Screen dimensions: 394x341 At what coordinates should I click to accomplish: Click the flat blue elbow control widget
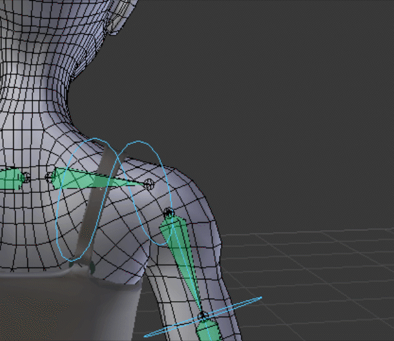pos(203,317)
